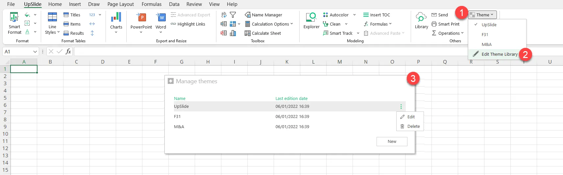Image resolution: width=563 pixels, height=175 pixels.
Task: Expand the Name Box dropdown
Action: click(35, 52)
